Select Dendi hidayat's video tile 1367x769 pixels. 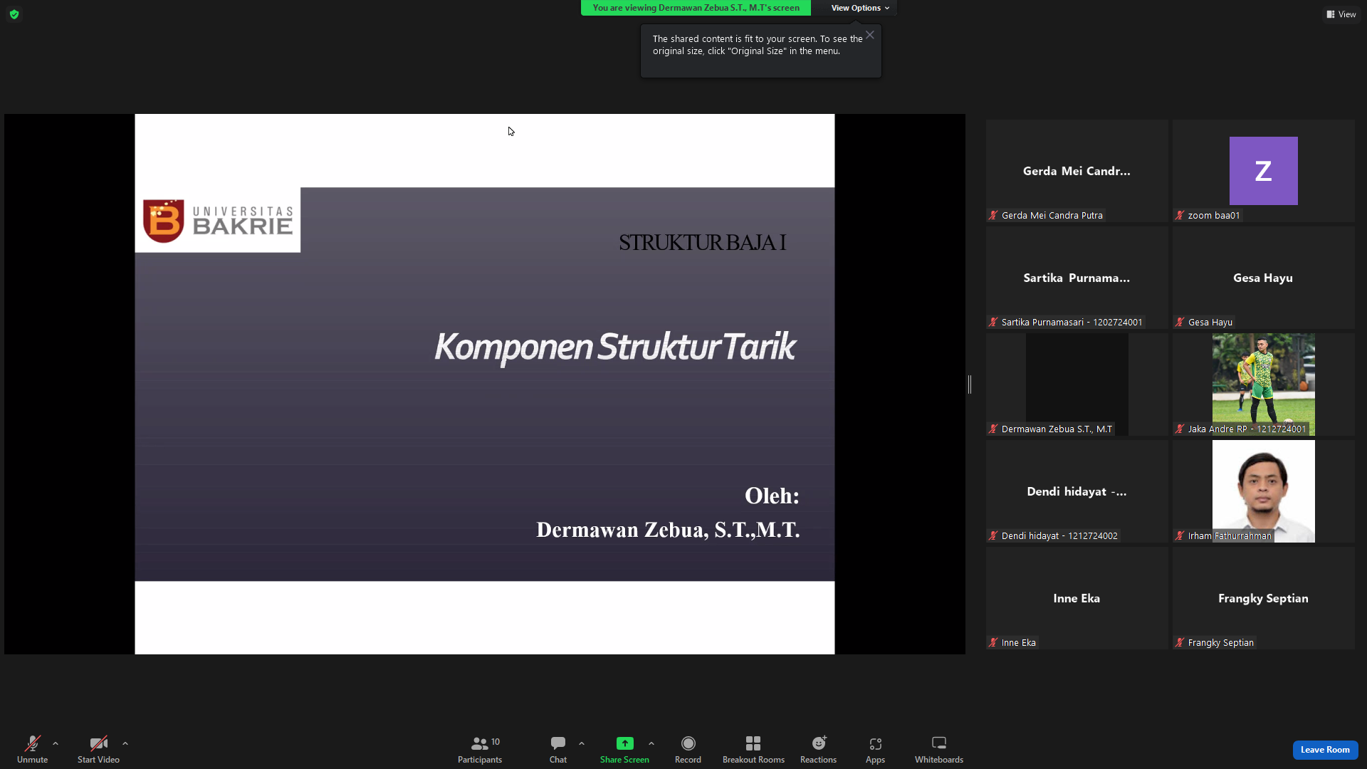[1077, 491]
